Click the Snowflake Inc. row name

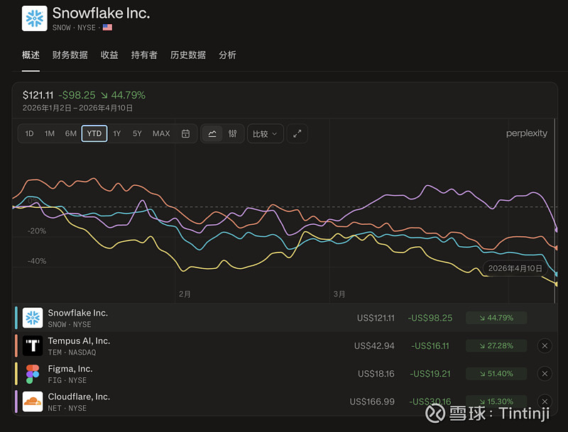coord(78,313)
